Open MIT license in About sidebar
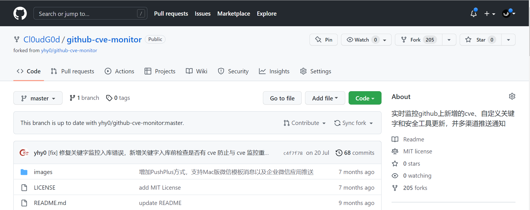The image size is (530, 210). point(412,151)
